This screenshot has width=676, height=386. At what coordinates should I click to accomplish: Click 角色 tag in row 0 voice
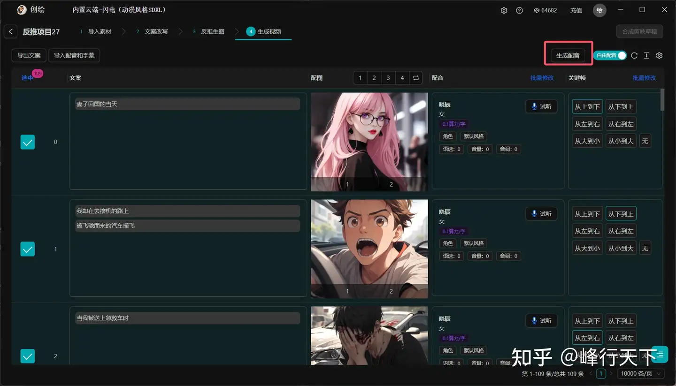[448, 136]
